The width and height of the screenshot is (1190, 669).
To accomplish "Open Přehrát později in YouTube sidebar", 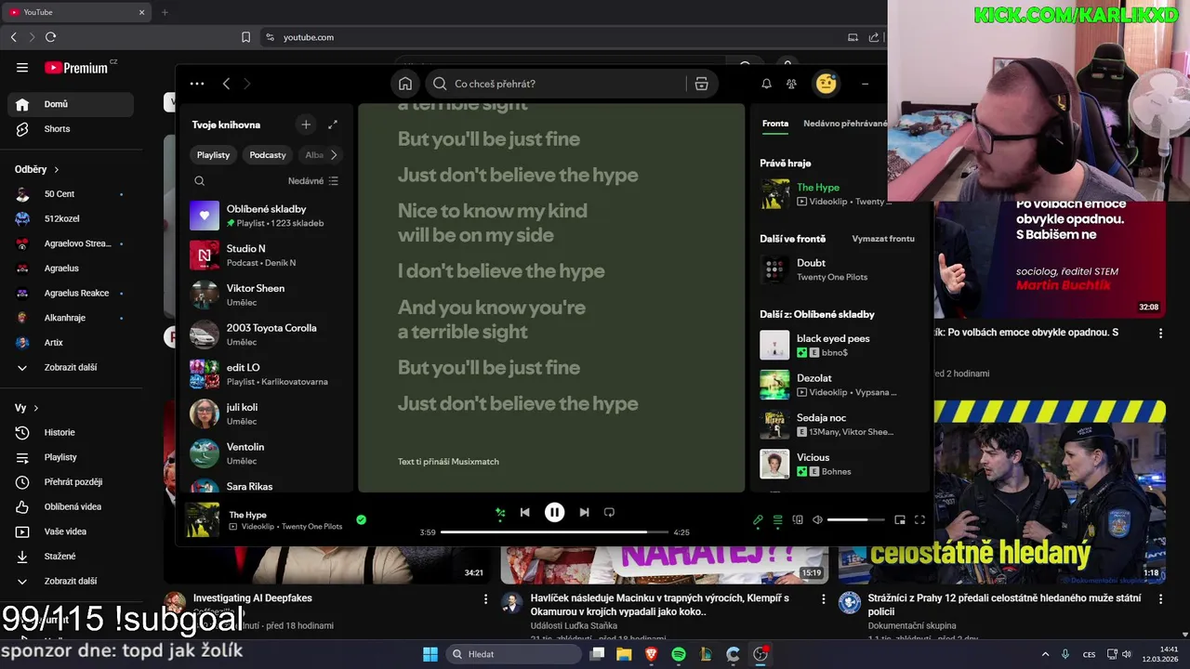I will [x=71, y=482].
